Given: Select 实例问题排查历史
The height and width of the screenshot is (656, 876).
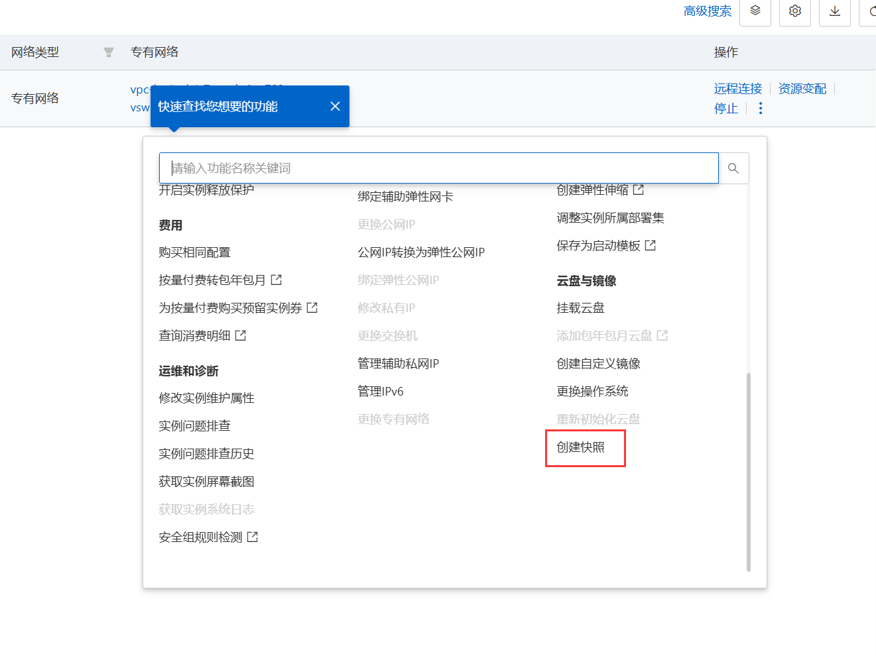Looking at the screenshot, I should click(x=207, y=454).
